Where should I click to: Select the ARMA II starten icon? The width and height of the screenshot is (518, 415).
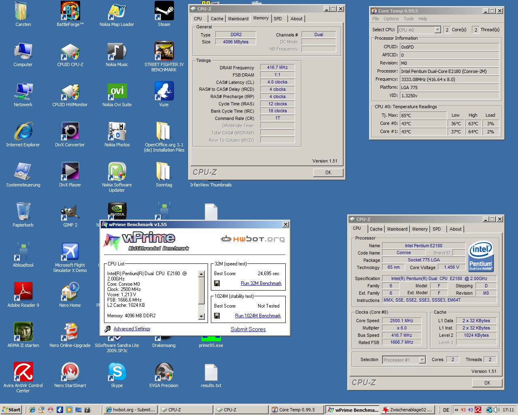(x=23, y=335)
